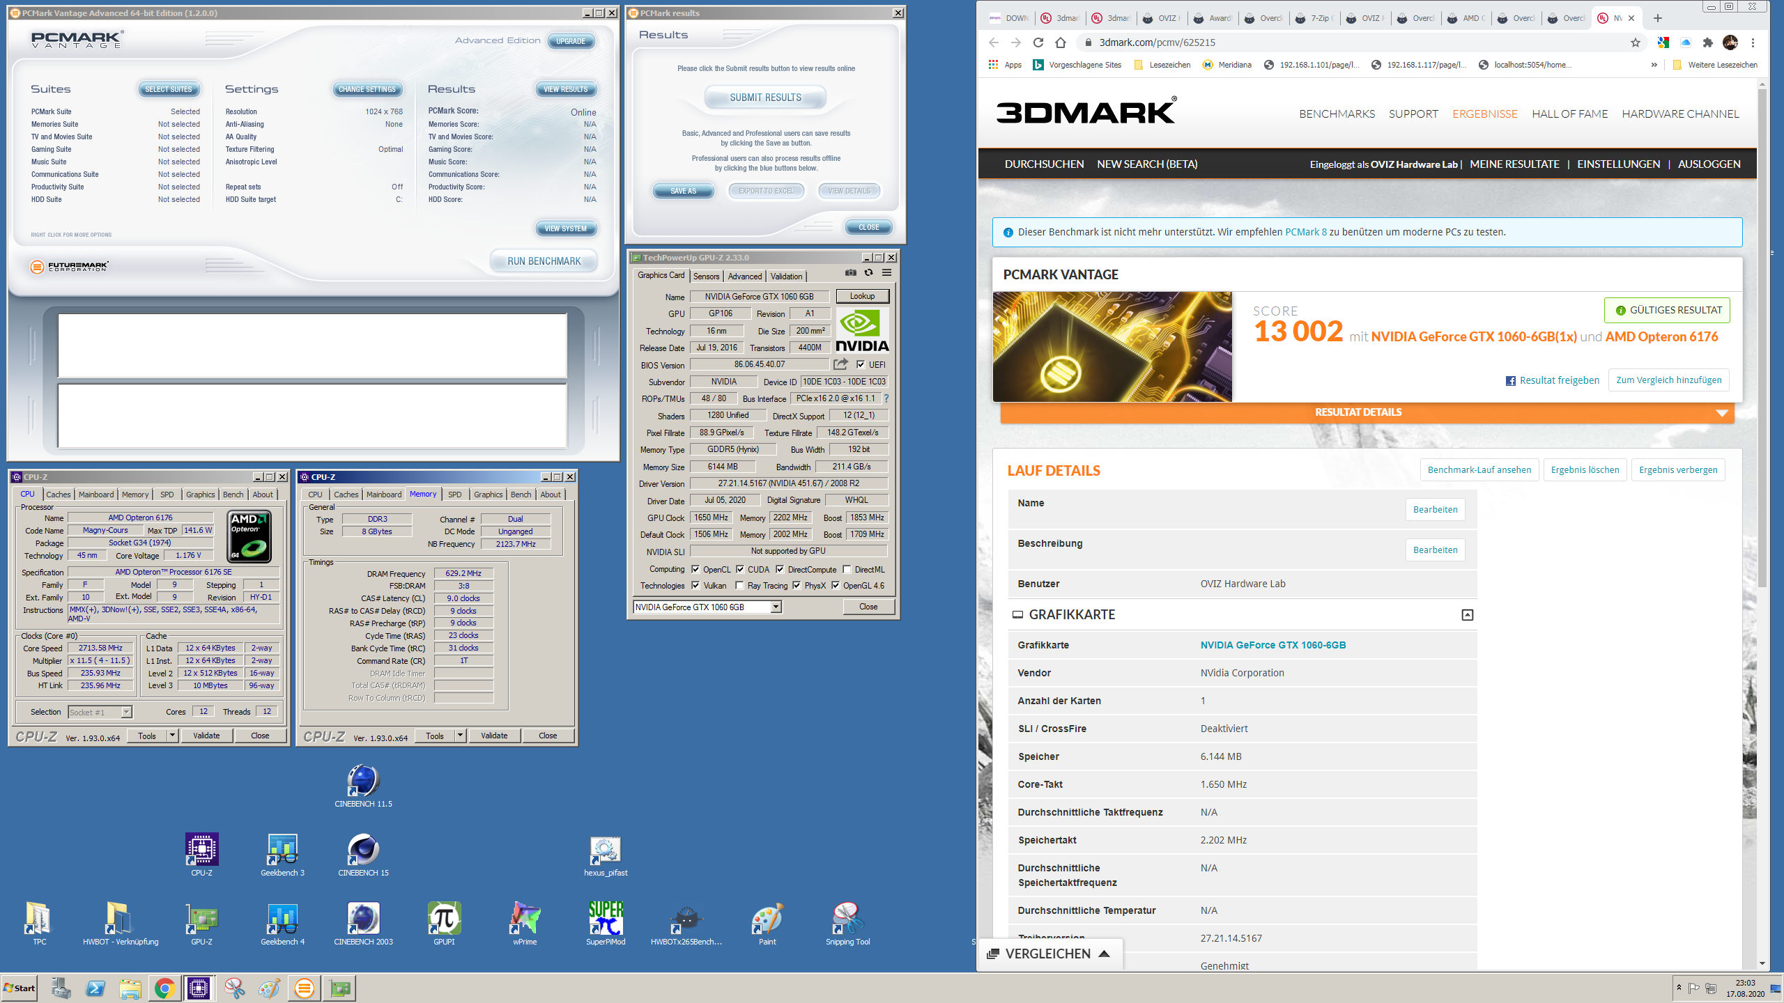The image size is (1784, 1003).
Task: Click Benchmark-Lauf ansehen button
Action: (1479, 469)
